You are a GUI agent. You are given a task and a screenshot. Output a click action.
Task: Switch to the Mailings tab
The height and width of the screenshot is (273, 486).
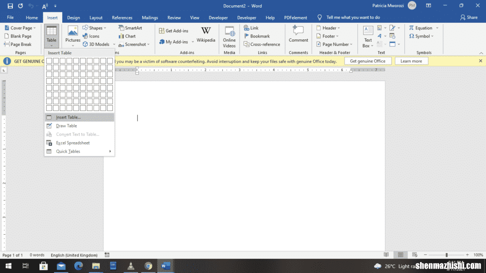[x=150, y=18]
